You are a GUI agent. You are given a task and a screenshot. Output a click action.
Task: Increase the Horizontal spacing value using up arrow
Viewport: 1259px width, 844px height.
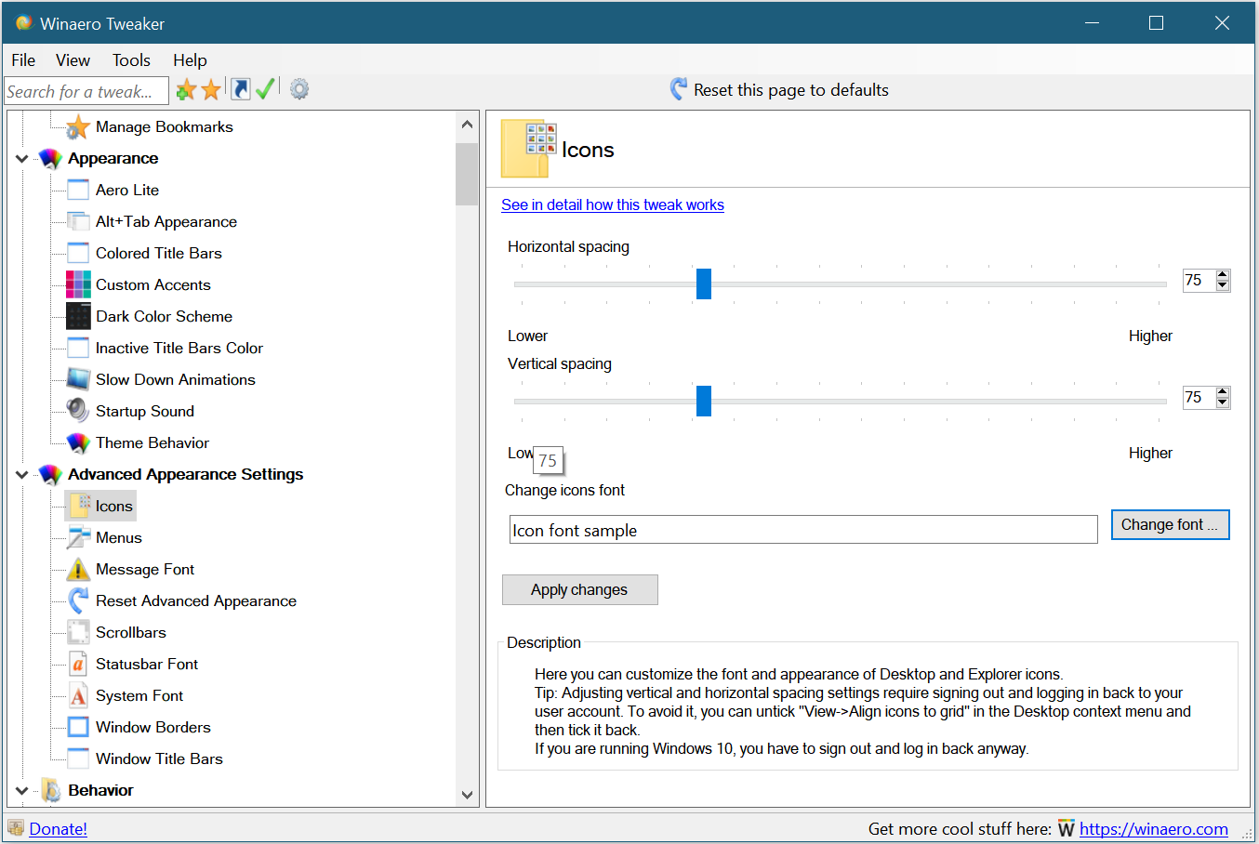pyautogui.click(x=1223, y=275)
